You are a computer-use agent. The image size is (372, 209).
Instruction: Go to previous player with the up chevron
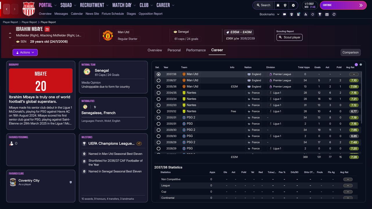tap(10, 34)
